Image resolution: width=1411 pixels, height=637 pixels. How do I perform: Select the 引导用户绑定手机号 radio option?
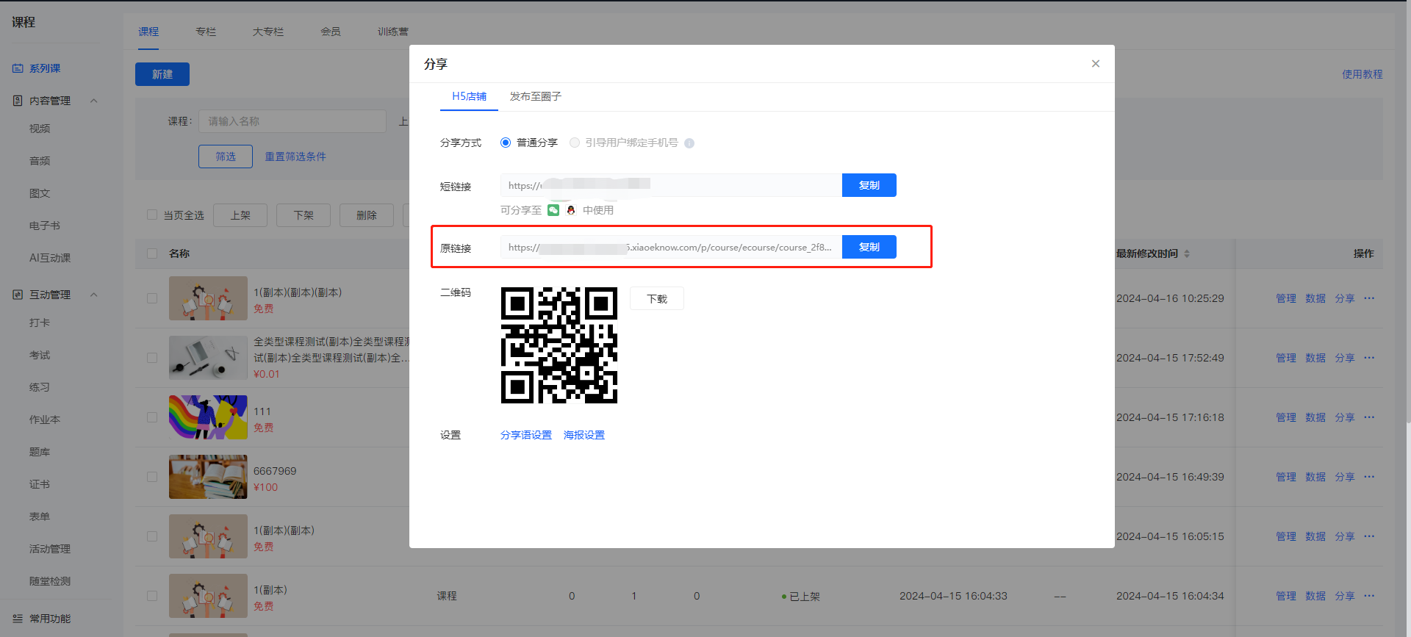tap(575, 143)
